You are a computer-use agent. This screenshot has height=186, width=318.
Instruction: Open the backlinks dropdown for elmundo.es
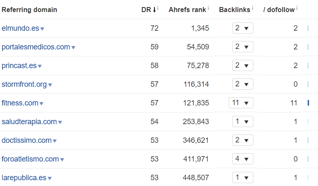click(x=243, y=28)
